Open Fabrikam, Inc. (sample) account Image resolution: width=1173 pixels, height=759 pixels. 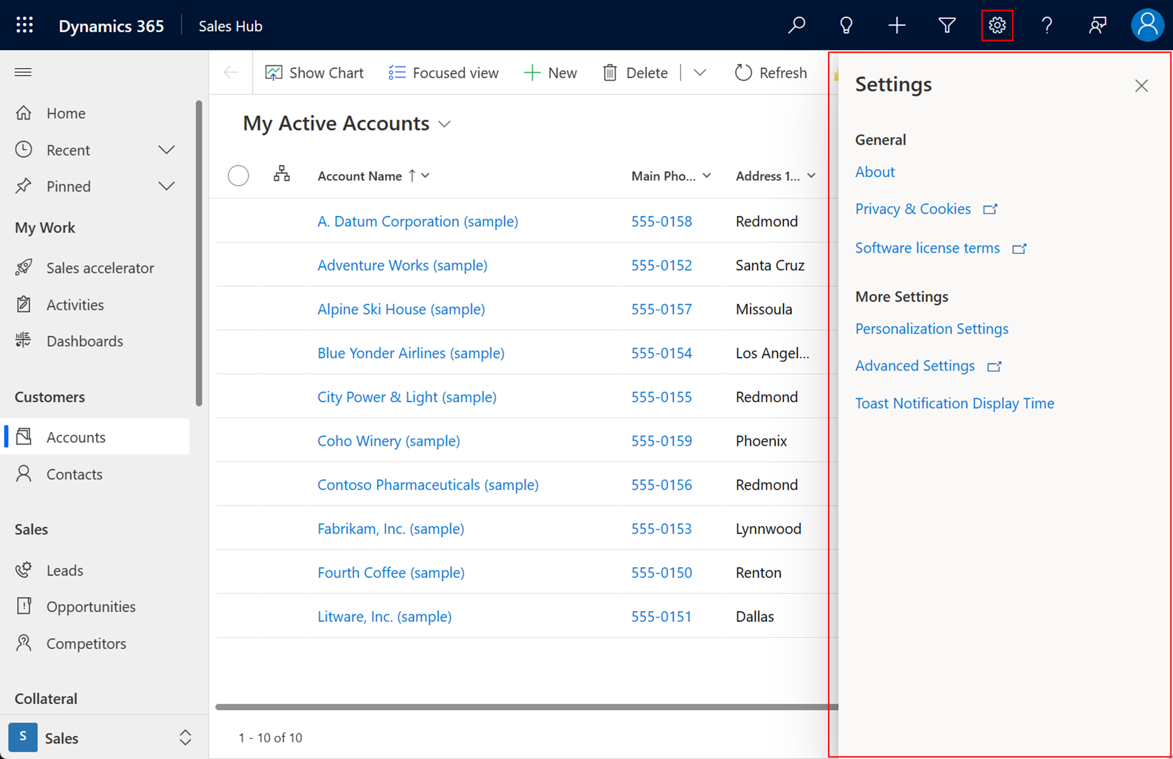click(391, 528)
